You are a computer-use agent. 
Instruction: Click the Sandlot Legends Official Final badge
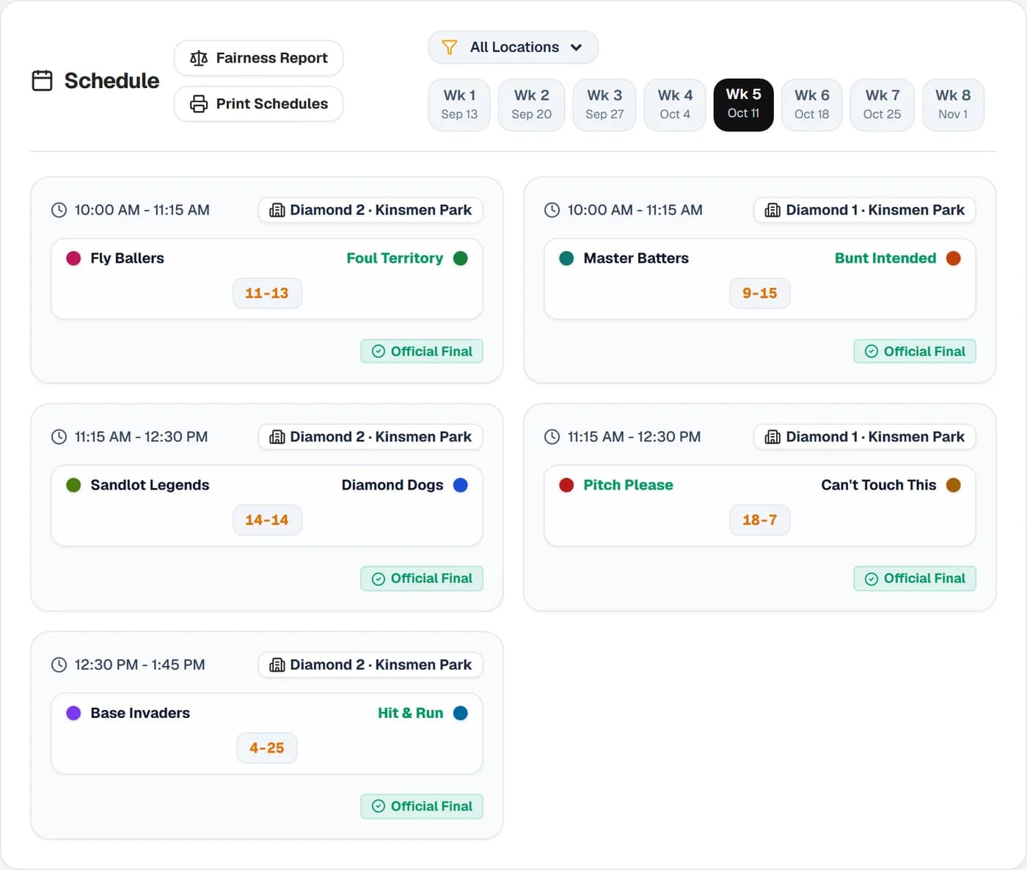tap(422, 579)
